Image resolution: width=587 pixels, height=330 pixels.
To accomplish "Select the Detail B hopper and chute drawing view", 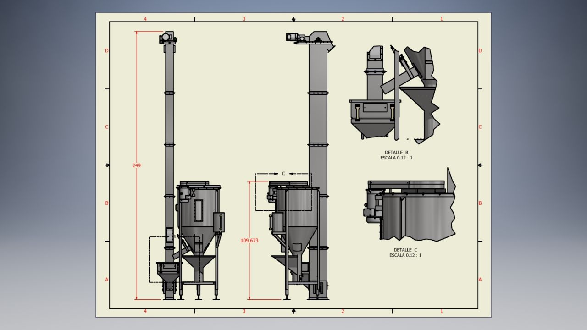I will click(394, 94).
